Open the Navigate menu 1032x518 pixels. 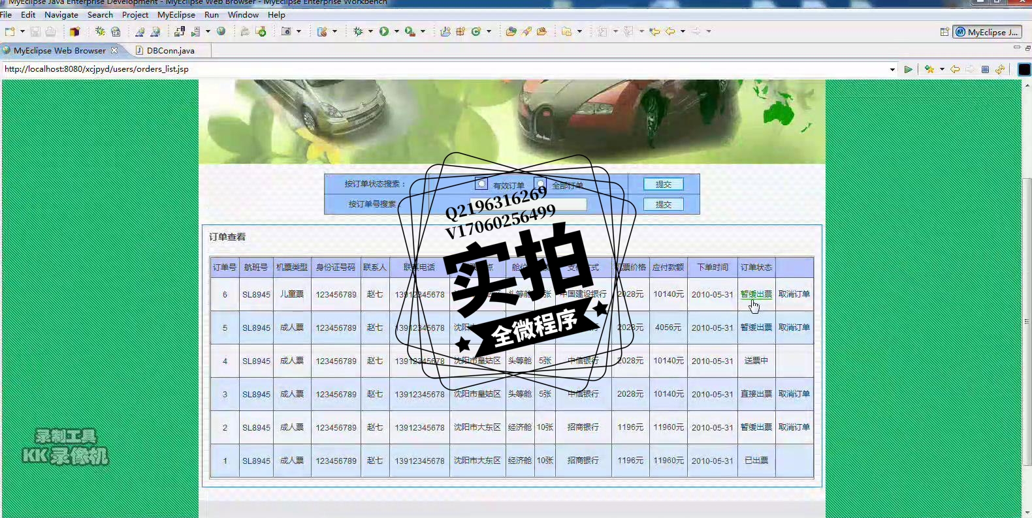tap(61, 14)
